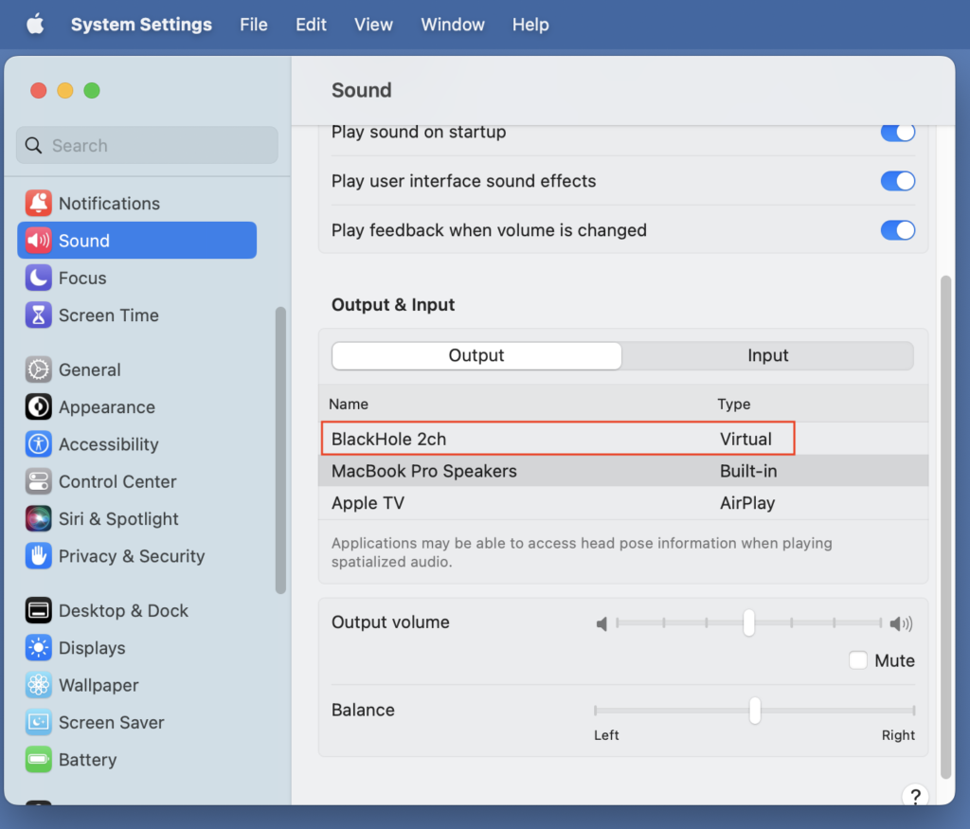Select the Appearance icon in sidebar
The image size is (970, 829).
[x=38, y=406]
